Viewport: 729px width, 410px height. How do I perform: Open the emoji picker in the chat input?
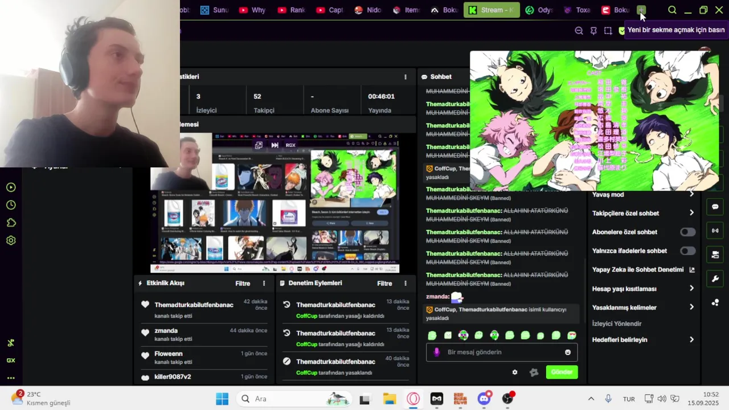click(x=568, y=352)
